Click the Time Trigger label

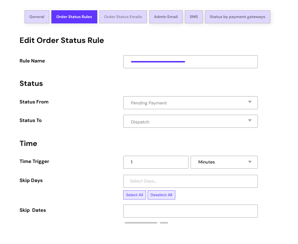point(34,162)
